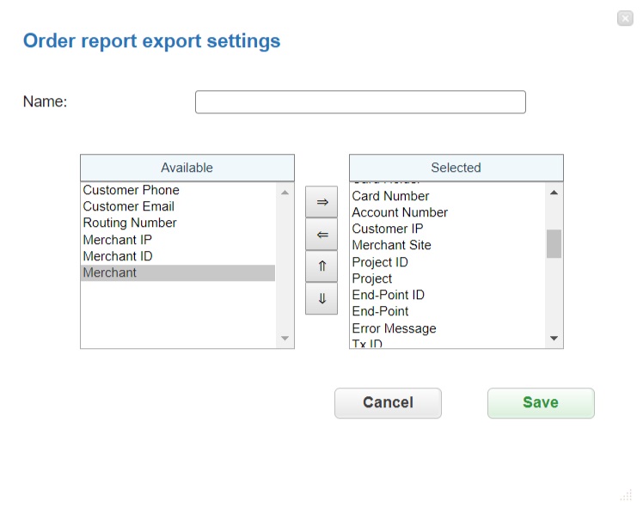Choose Error Message in Selected list
Viewport: 643px width, 514px height.
(x=394, y=328)
